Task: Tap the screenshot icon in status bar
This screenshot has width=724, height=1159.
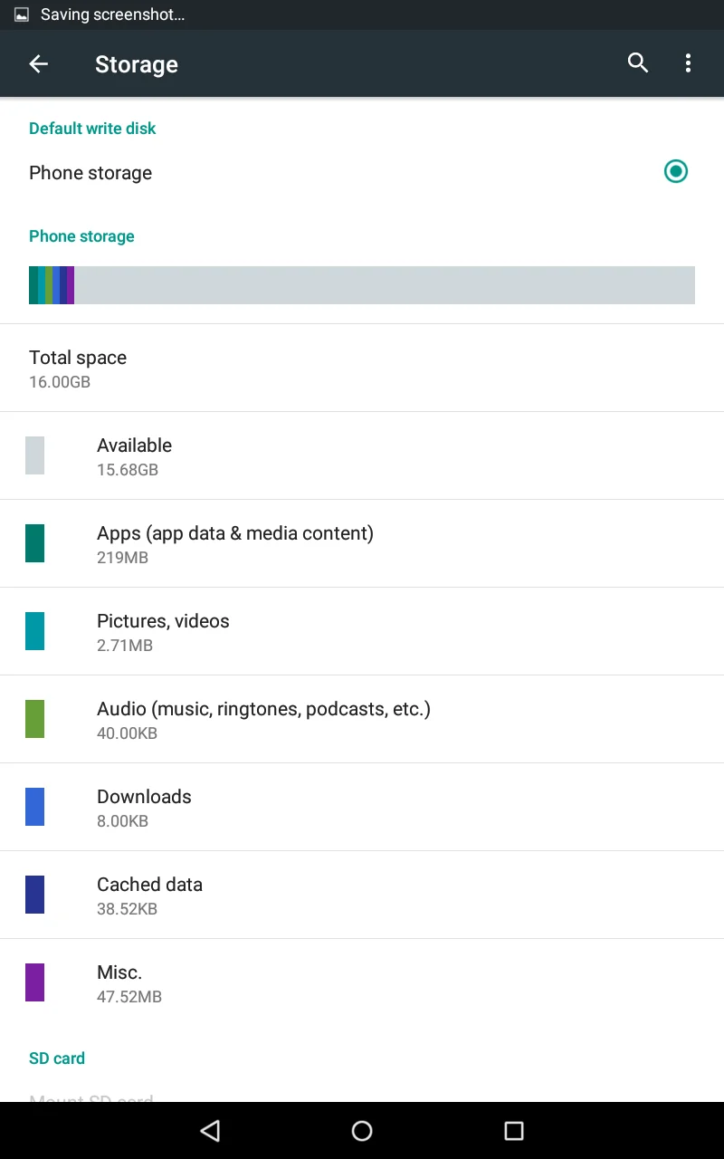Action: point(22,14)
